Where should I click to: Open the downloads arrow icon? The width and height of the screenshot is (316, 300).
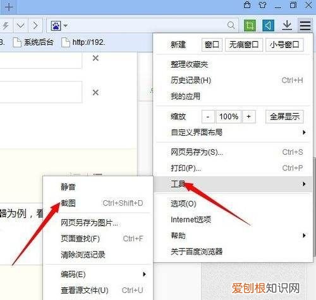[287, 25]
